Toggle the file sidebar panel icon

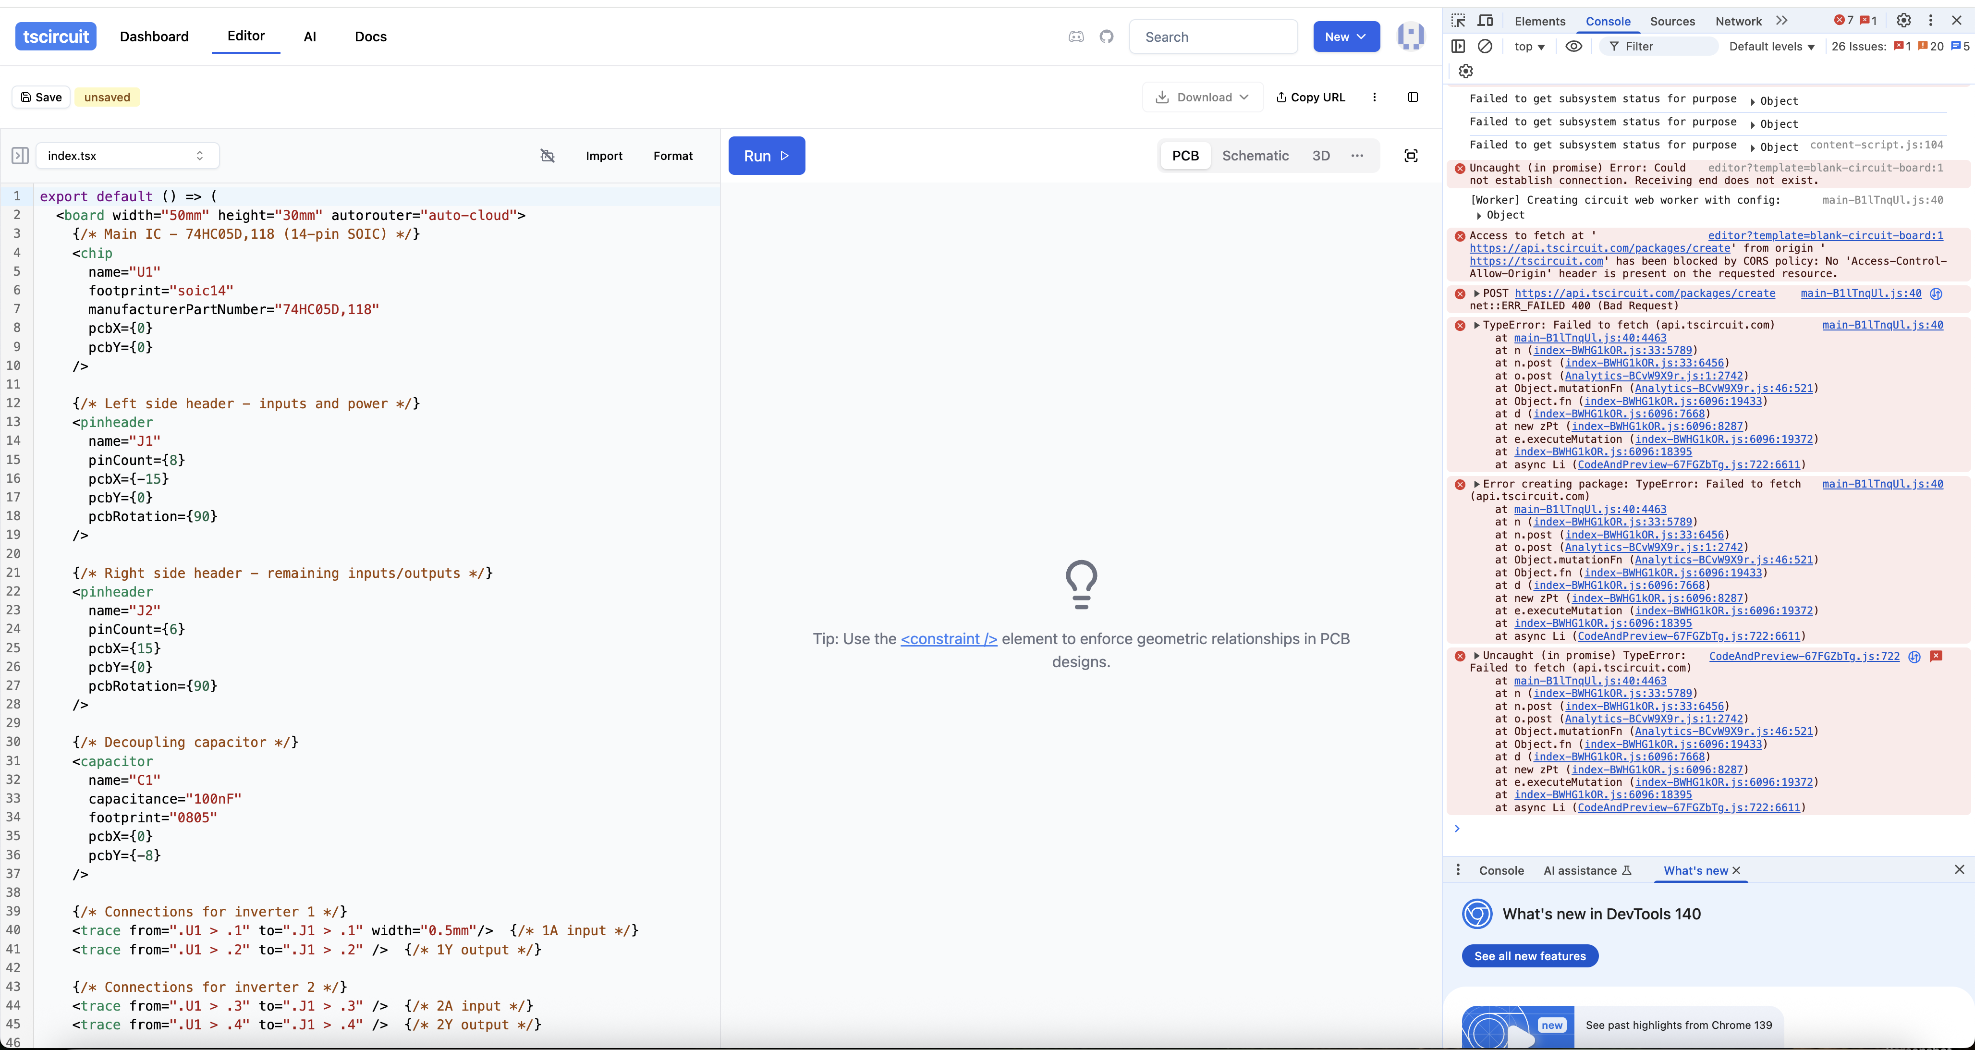pos(21,156)
